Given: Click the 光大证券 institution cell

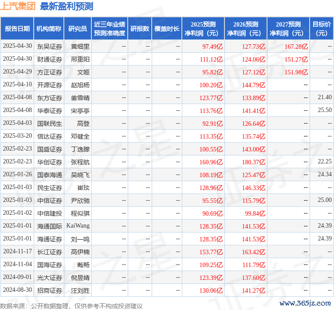Looking at the screenshot, I should [49, 278].
